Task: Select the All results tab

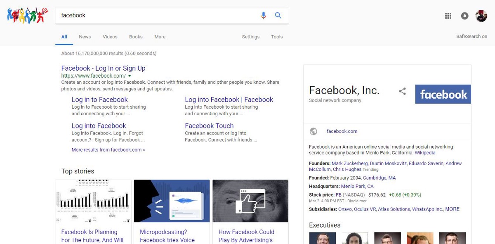Action: (x=64, y=37)
